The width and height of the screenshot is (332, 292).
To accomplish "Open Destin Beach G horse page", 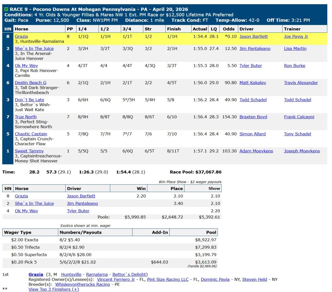I will [x=30, y=83].
